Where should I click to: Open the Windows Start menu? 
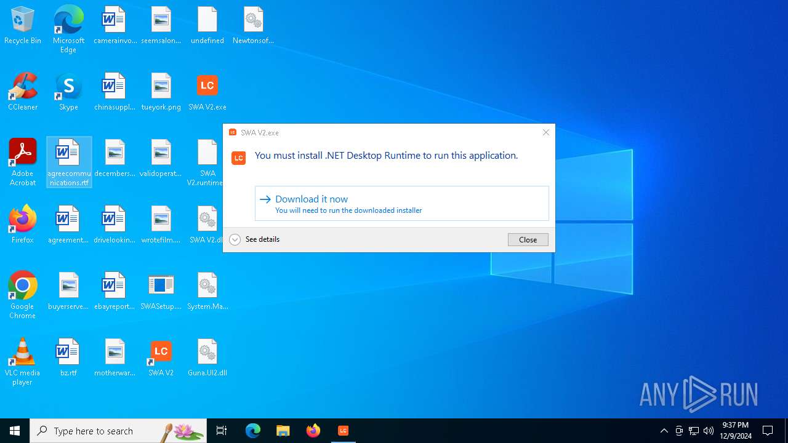point(15,431)
